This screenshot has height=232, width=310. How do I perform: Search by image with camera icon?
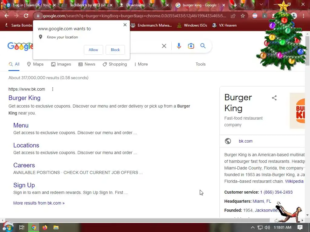[191, 46]
